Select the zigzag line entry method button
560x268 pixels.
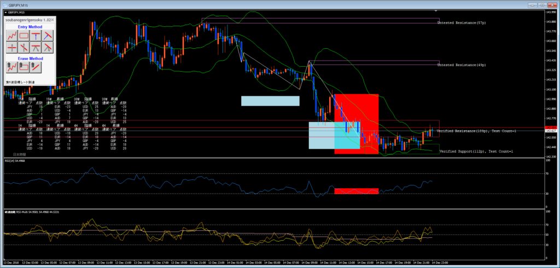(x=12, y=36)
